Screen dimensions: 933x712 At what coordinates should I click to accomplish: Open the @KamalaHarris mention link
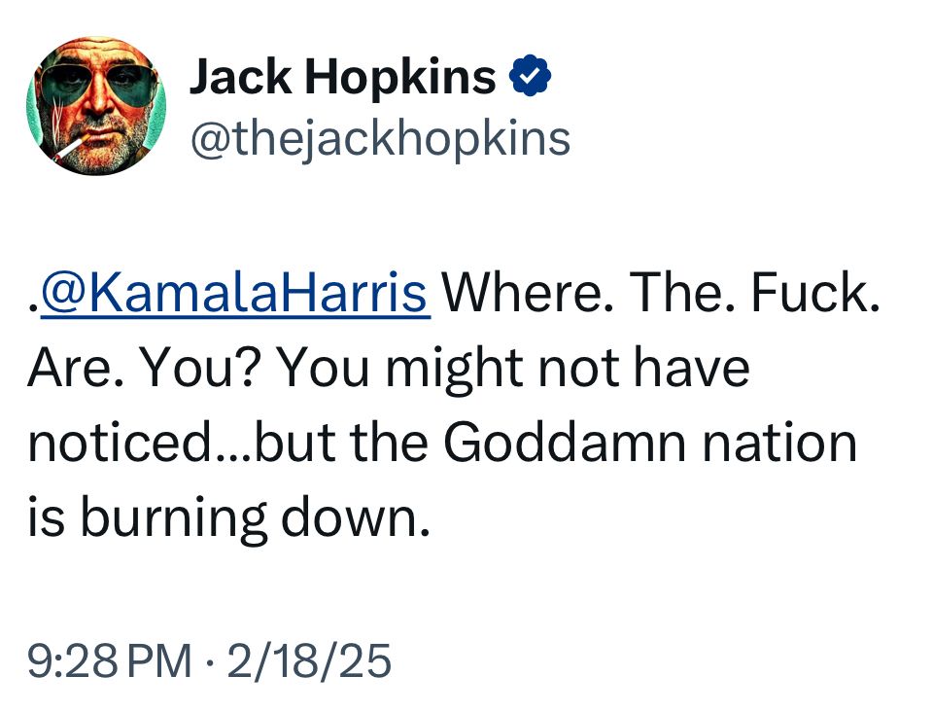233,292
